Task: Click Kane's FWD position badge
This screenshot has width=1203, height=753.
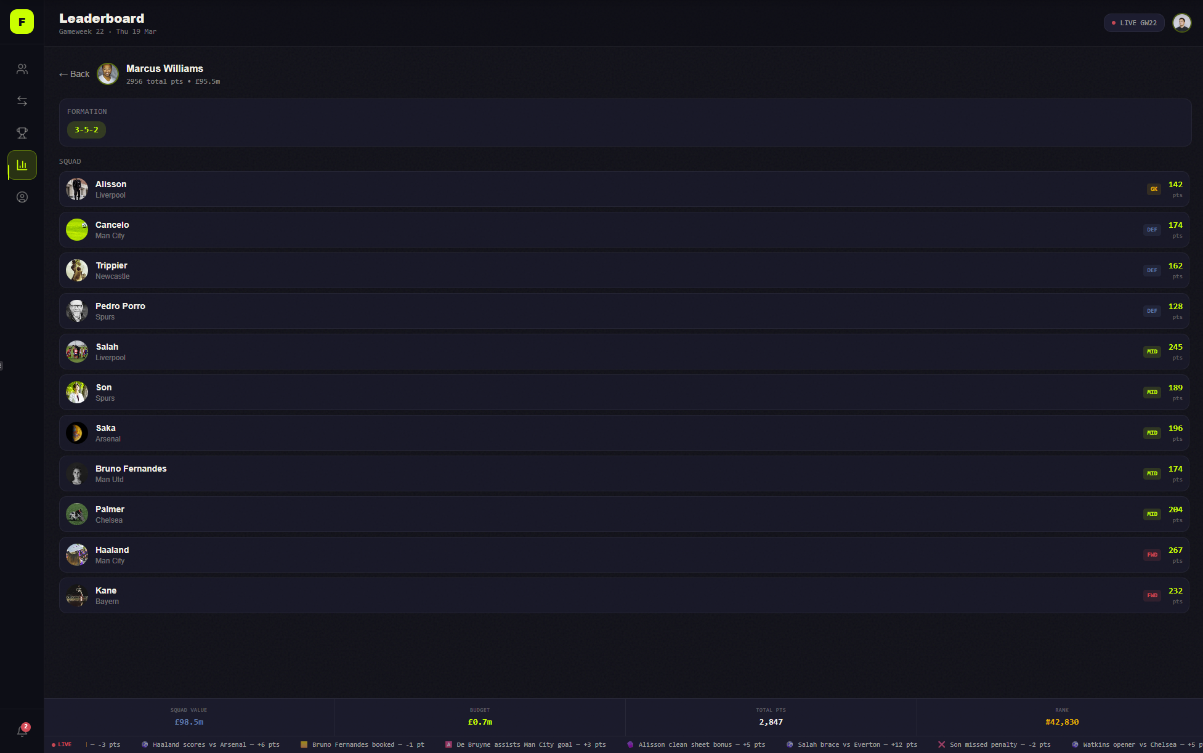Action: coord(1152,595)
